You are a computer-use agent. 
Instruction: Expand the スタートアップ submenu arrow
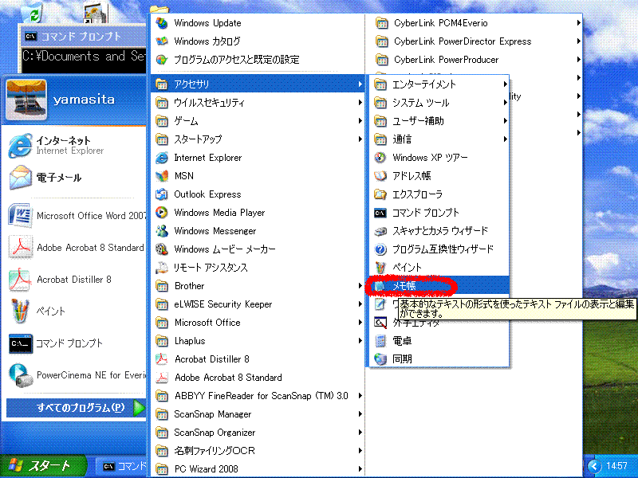[x=360, y=139]
